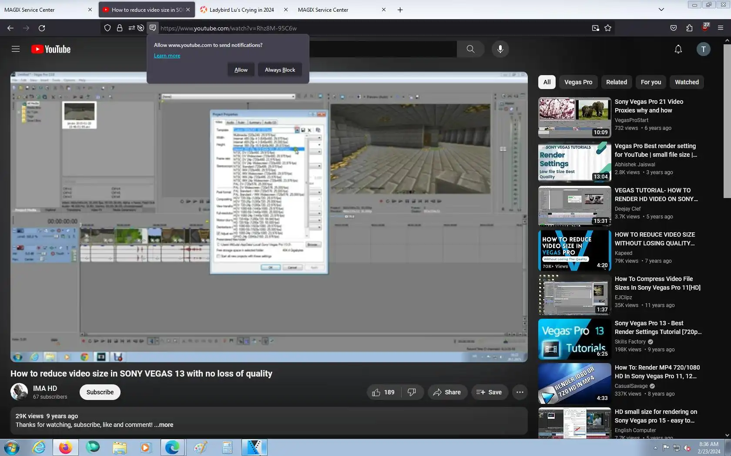Share the video

pos(447,392)
